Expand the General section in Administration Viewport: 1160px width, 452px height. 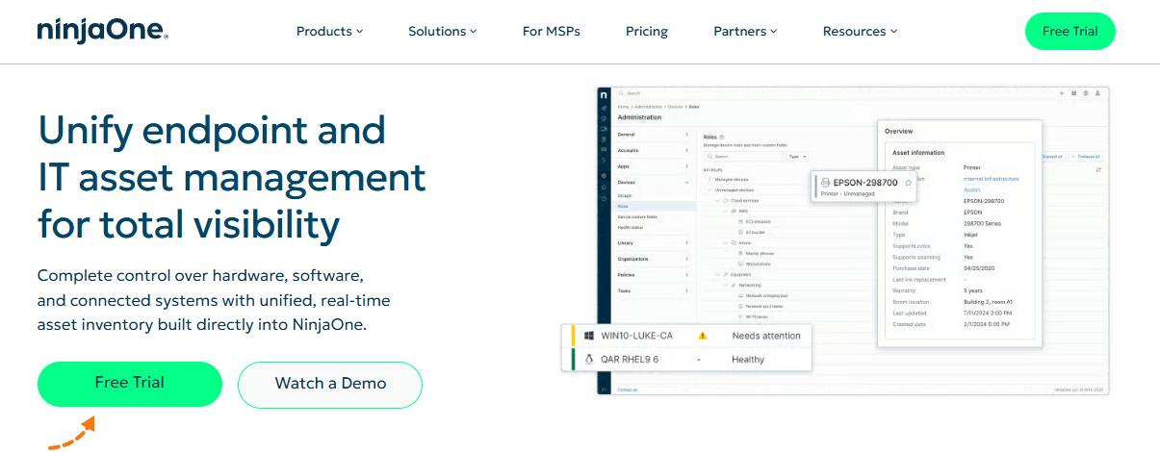(x=652, y=135)
